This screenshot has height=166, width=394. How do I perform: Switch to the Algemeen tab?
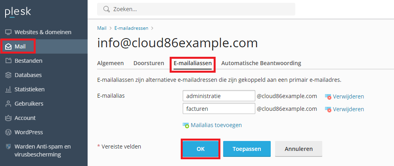[x=110, y=63]
